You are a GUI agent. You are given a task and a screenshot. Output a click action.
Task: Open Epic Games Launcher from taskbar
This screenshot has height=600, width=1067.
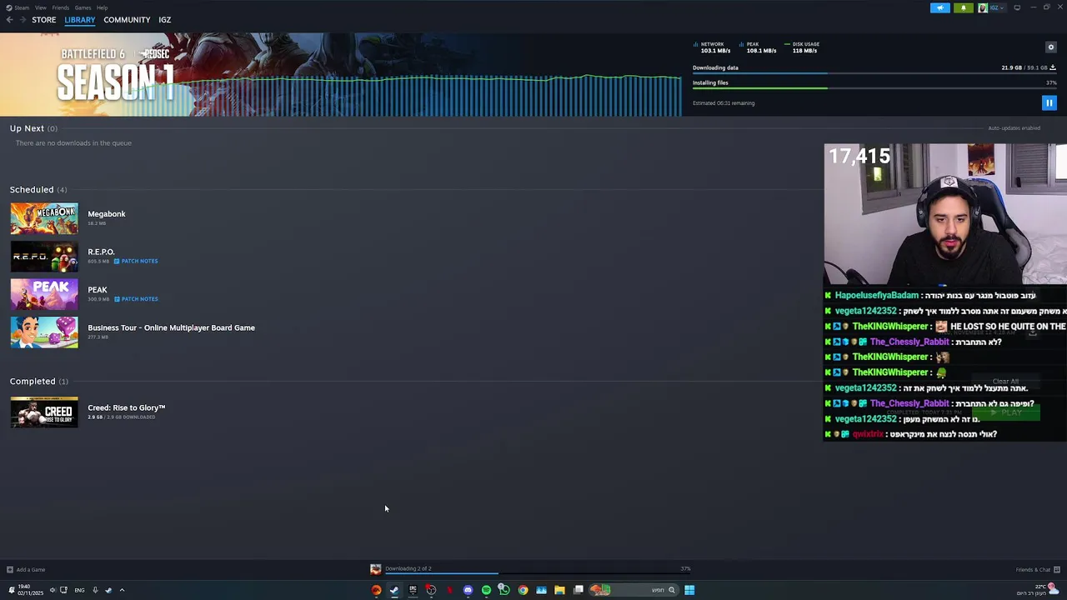[413, 590]
